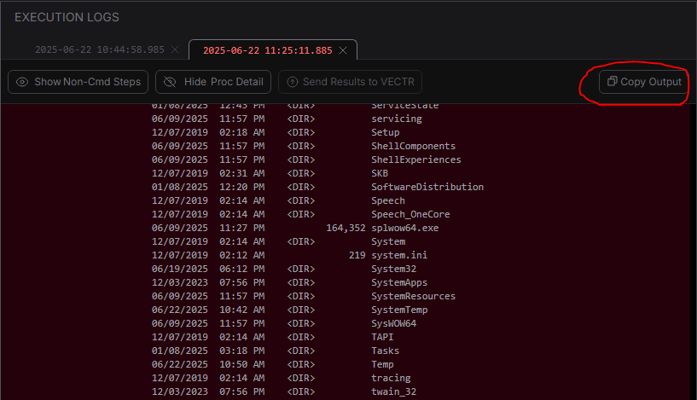Switch to the 10:44:58.985 execution tab
The width and height of the screenshot is (697, 400).
(x=99, y=50)
